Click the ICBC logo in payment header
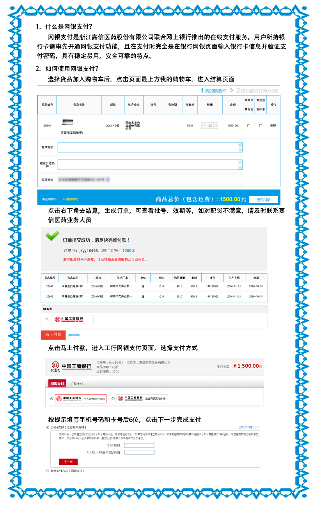The height and width of the screenshot is (512, 312). tap(72, 367)
